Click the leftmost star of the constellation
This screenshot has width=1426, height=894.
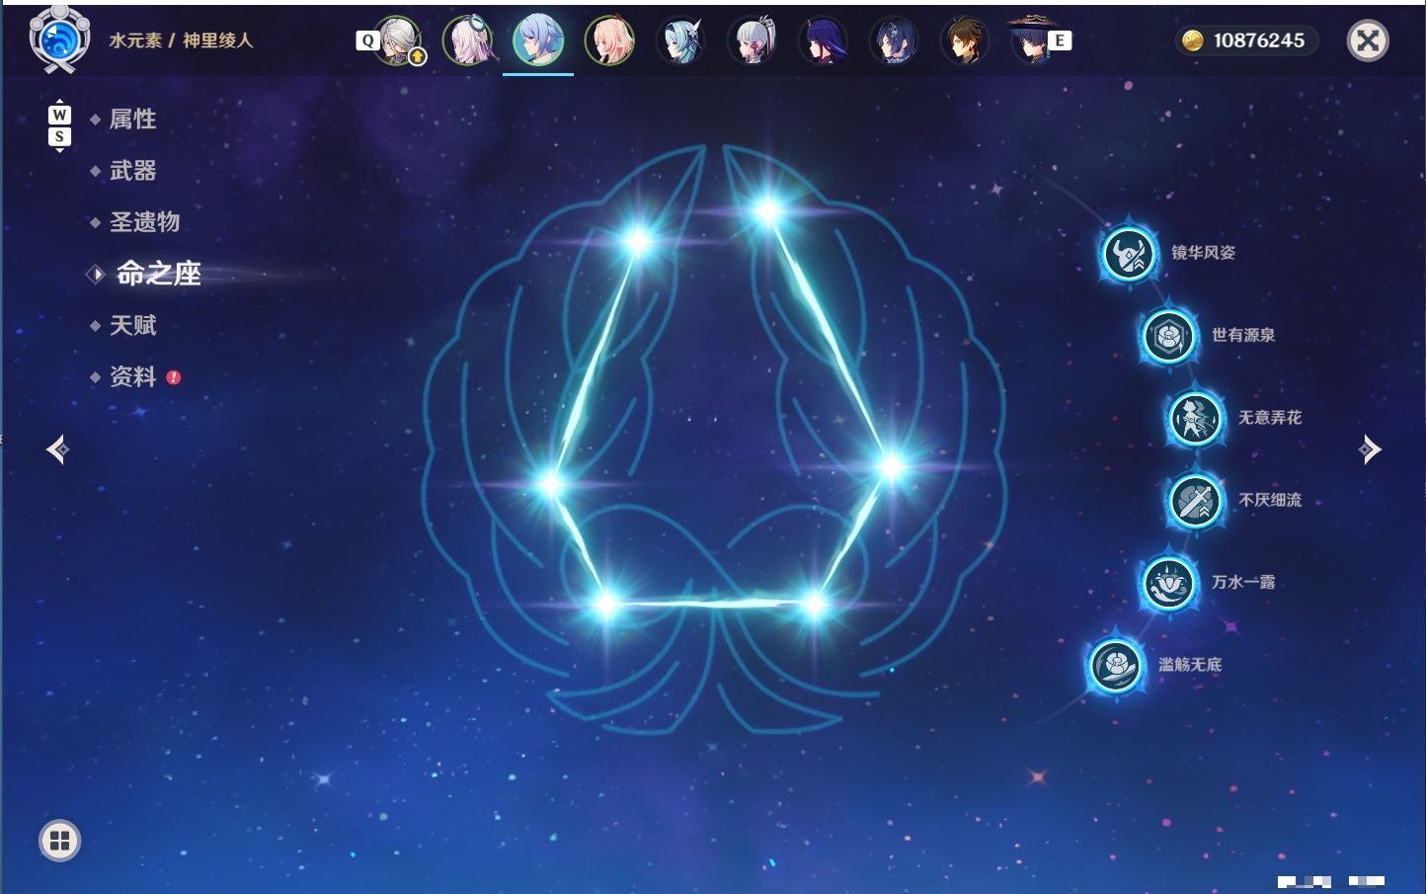click(x=550, y=484)
